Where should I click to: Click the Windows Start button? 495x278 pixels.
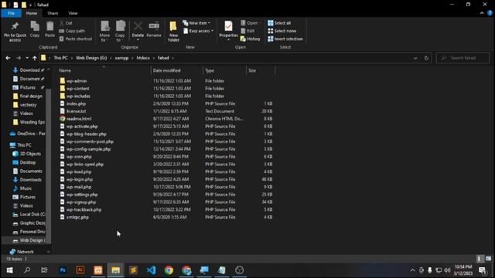click(x=9, y=270)
